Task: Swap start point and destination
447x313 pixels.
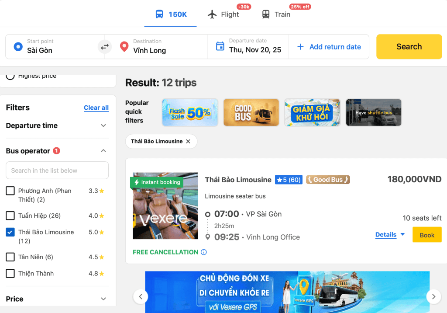Action: [105, 46]
